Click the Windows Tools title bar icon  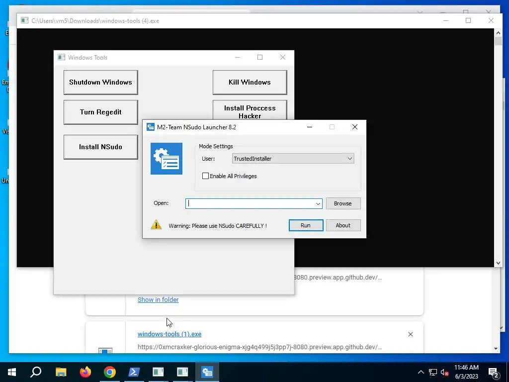(61, 58)
